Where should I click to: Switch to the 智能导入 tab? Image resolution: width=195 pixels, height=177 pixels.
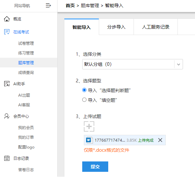[x=82, y=27]
